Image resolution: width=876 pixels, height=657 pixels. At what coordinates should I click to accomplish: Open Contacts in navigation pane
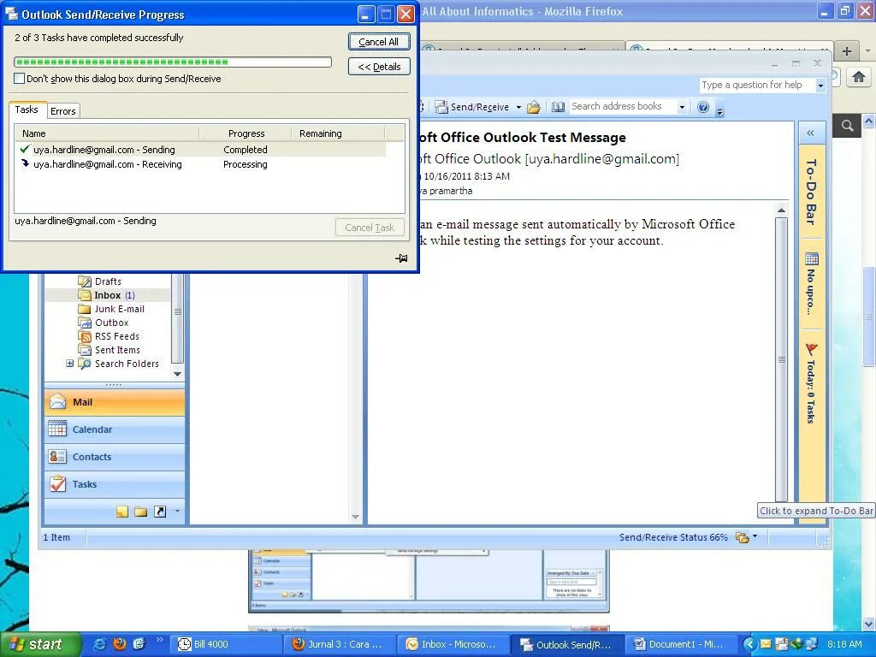pos(115,457)
